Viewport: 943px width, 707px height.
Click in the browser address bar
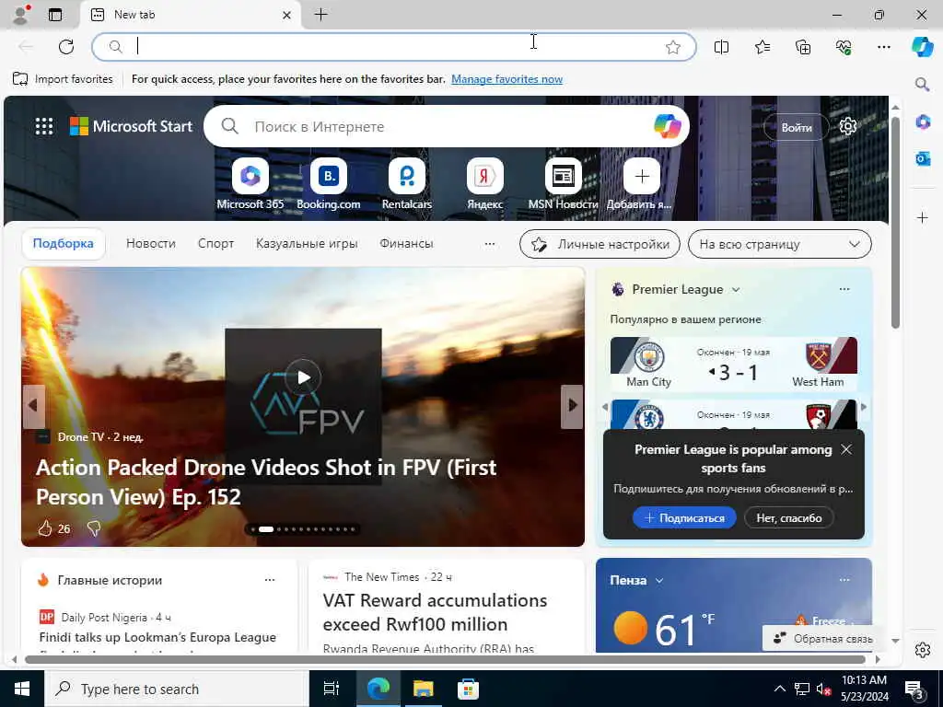pos(394,47)
